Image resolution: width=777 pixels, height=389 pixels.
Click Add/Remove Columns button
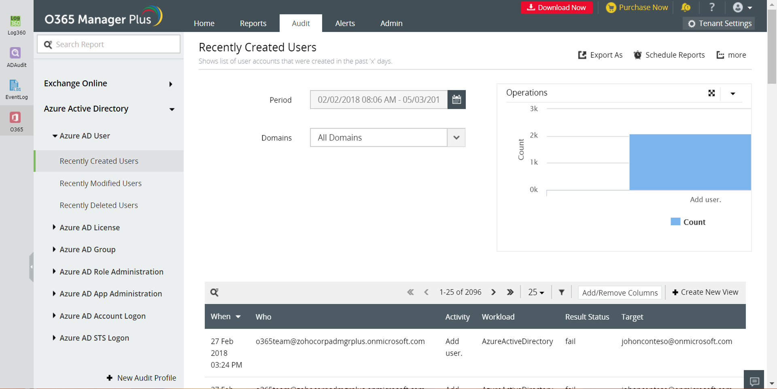(620, 292)
